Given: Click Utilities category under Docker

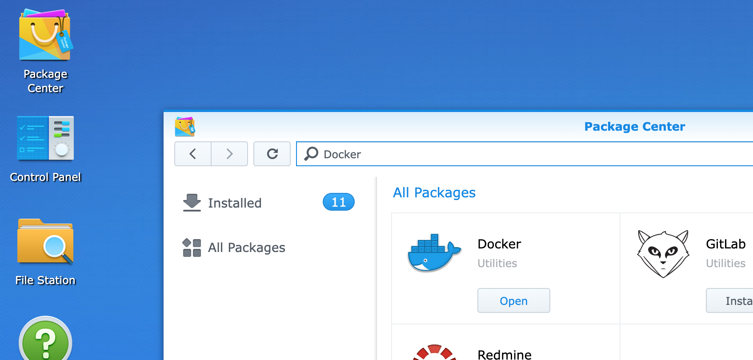Looking at the screenshot, I should click(x=497, y=264).
